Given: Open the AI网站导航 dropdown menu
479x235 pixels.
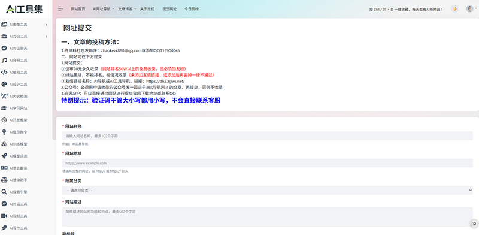Looking at the screenshot, I should click(103, 9).
